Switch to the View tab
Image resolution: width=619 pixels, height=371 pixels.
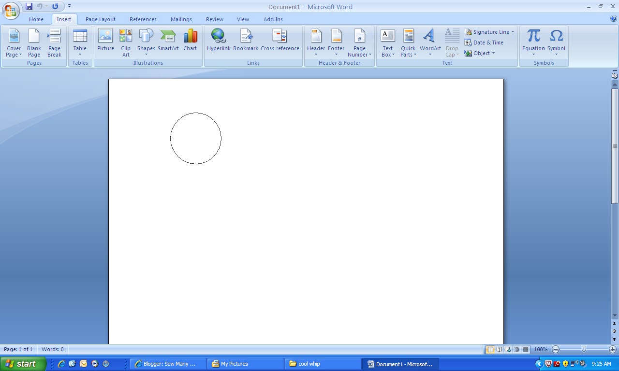pos(243,19)
